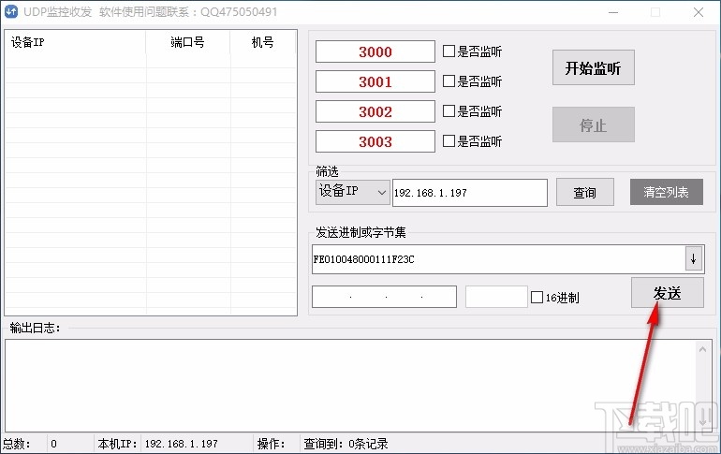Click the 本机IP value 192.168.1.197 in status bar
The image size is (721, 454).
181,444
